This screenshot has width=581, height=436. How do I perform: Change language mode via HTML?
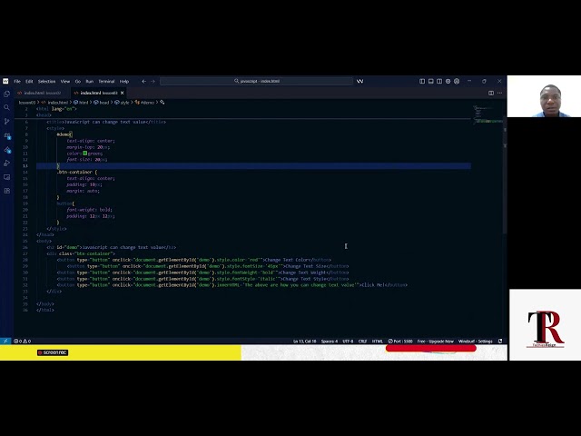pos(378,342)
